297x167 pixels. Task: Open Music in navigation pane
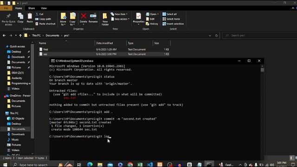(x=15, y=140)
